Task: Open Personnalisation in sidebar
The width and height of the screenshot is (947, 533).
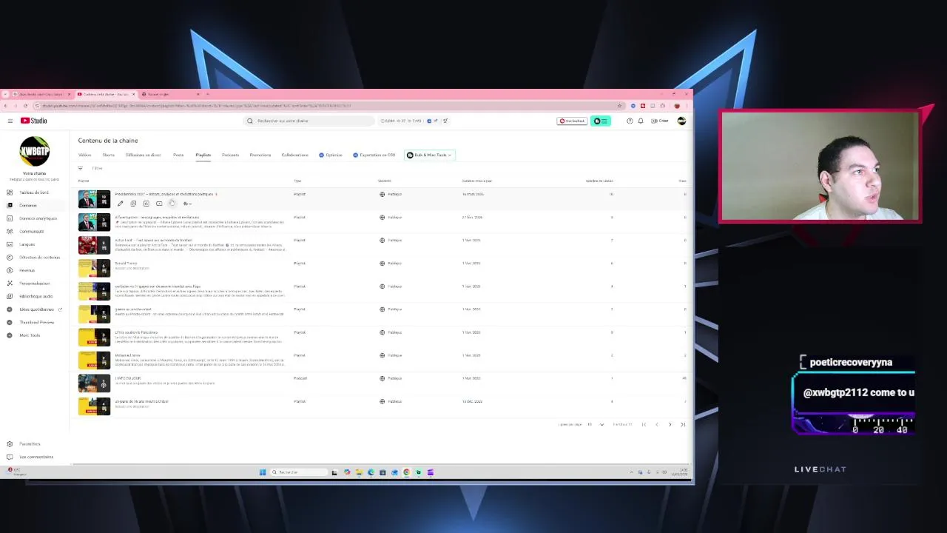Action: tap(34, 283)
